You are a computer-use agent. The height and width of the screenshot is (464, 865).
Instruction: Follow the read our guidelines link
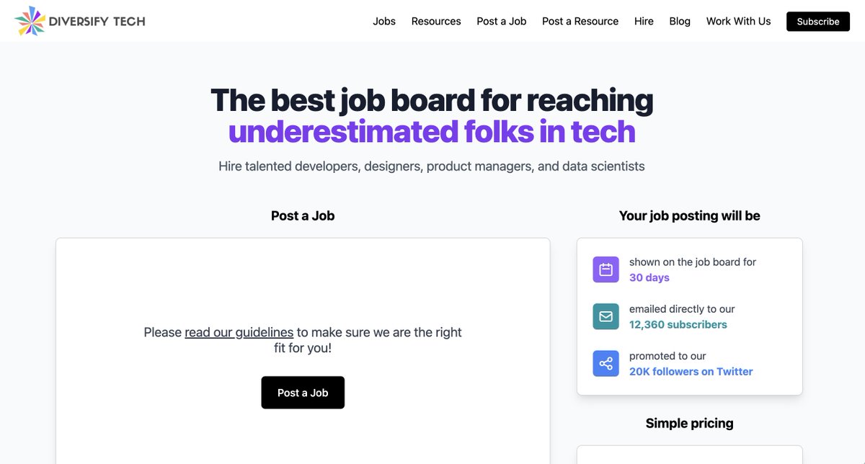point(239,332)
